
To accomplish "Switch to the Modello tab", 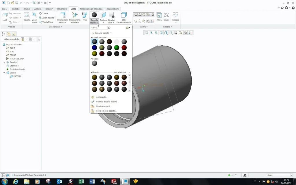I will tap(16, 9).
